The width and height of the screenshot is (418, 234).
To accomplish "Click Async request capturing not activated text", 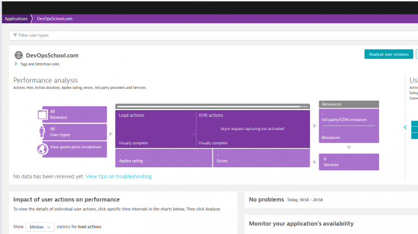I will (252, 129).
